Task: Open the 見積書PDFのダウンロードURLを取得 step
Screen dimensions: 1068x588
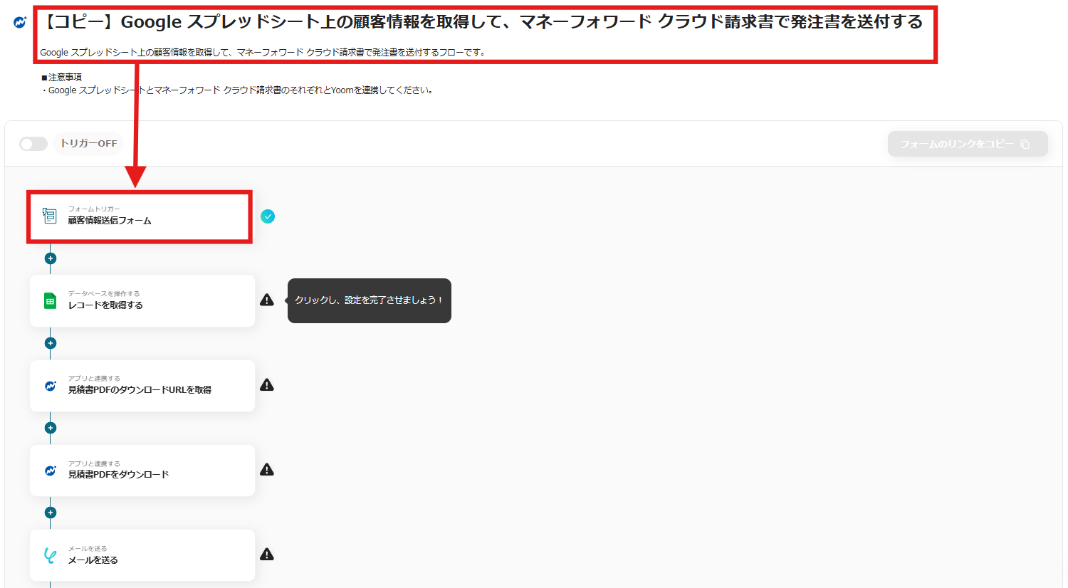Action: (x=142, y=386)
